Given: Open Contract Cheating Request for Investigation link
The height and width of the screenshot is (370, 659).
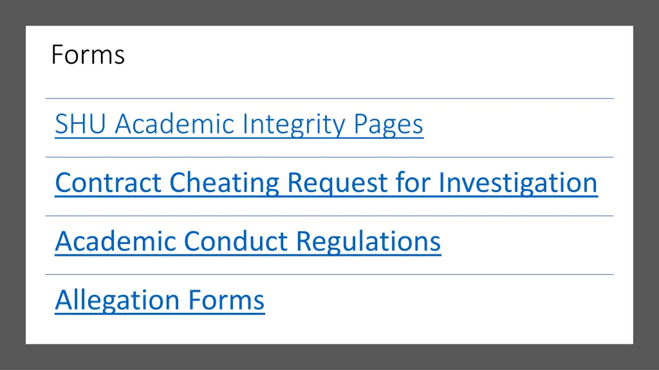Looking at the screenshot, I should tap(326, 183).
